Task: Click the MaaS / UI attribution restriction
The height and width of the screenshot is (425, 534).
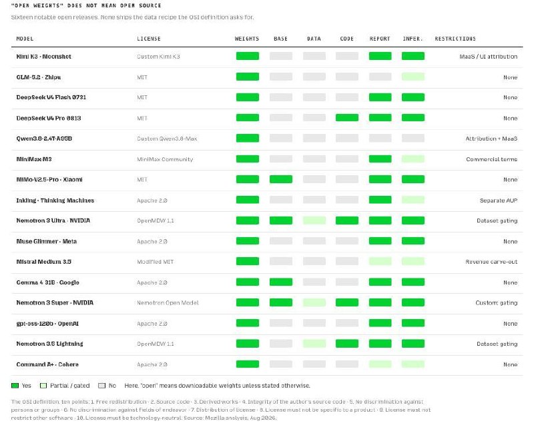Action: tap(489, 57)
